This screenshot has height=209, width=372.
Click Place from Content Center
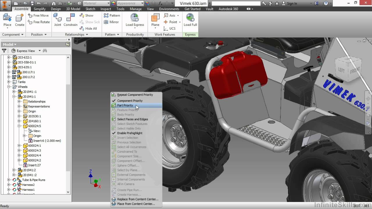pos(137,204)
